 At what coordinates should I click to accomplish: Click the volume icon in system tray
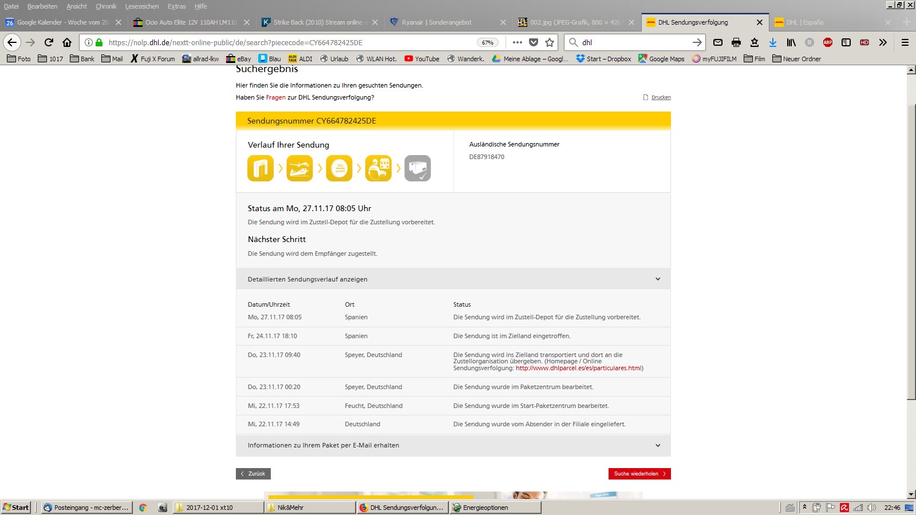(872, 508)
